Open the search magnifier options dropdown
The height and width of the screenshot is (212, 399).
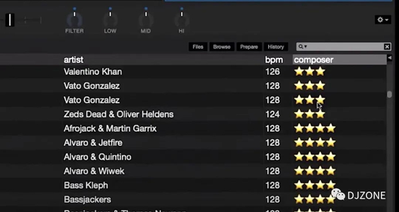[303, 46]
